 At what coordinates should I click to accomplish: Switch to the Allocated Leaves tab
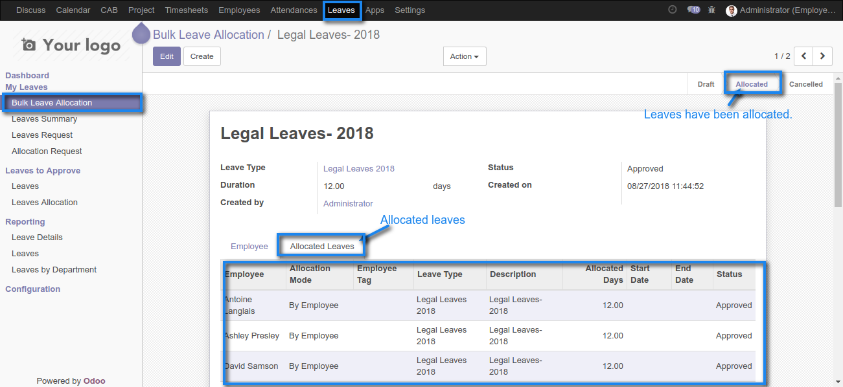(x=322, y=246)
